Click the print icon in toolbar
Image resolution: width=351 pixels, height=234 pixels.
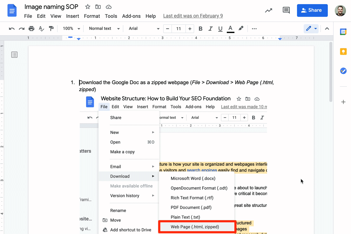[31, 29]
